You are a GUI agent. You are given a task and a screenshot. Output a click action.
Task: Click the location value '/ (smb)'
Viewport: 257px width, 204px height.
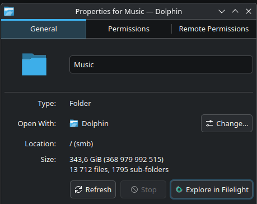point(81,144)
